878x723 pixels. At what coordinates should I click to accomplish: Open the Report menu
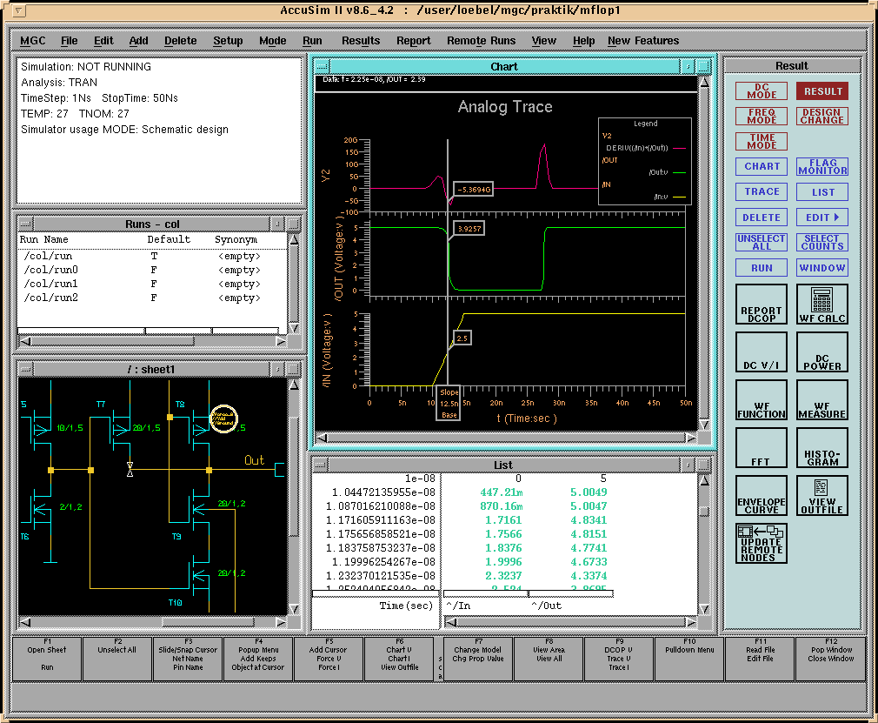[x=413, y=41]
